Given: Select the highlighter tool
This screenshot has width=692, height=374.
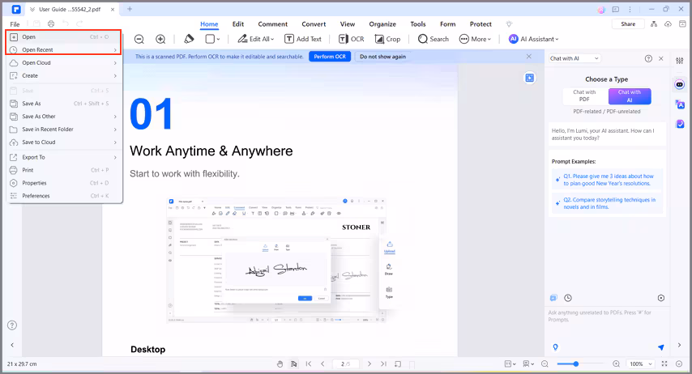Looking at the screenshot, I should [x=189, y=39].
